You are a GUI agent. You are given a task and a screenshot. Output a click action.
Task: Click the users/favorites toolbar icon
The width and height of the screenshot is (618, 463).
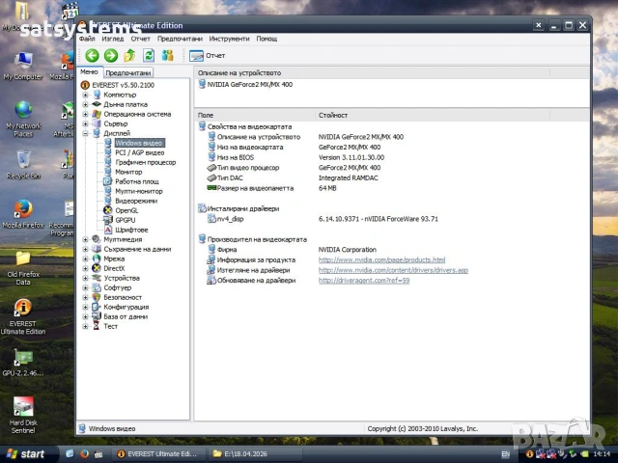(x=167, y=56)
